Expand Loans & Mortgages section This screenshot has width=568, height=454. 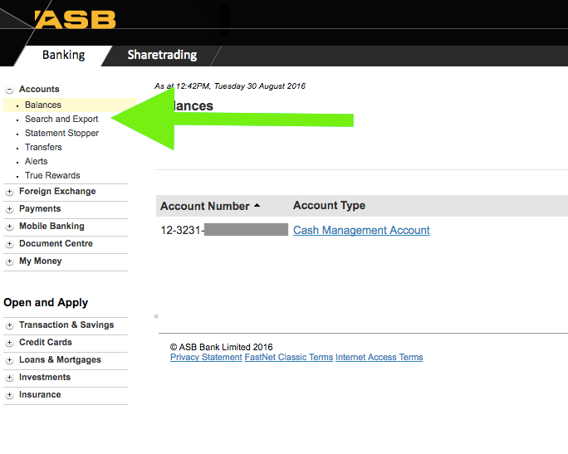point(10,360)
